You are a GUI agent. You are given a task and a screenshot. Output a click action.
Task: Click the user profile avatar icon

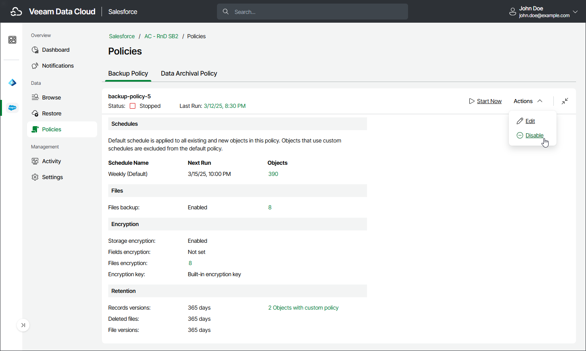(x=513, y=12)
